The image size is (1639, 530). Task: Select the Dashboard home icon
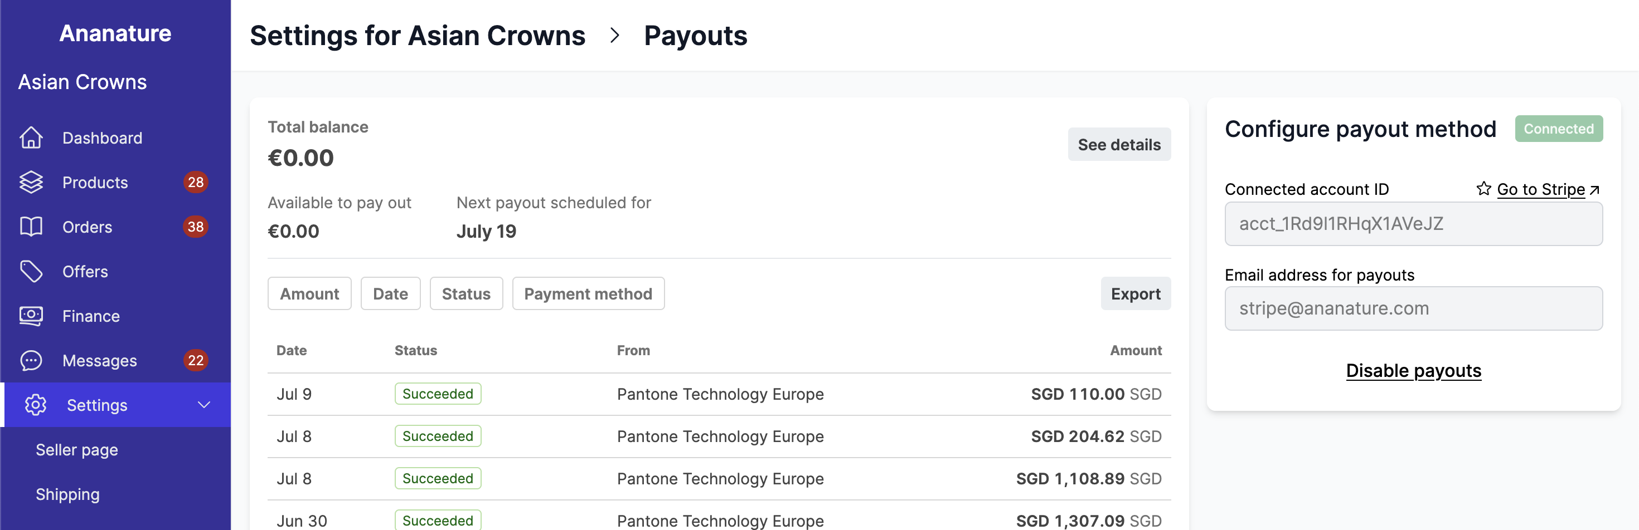coord(32,138)
